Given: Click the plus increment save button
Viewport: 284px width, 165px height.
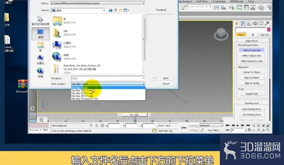Looking at the screenshot, I should coord(154,78).
